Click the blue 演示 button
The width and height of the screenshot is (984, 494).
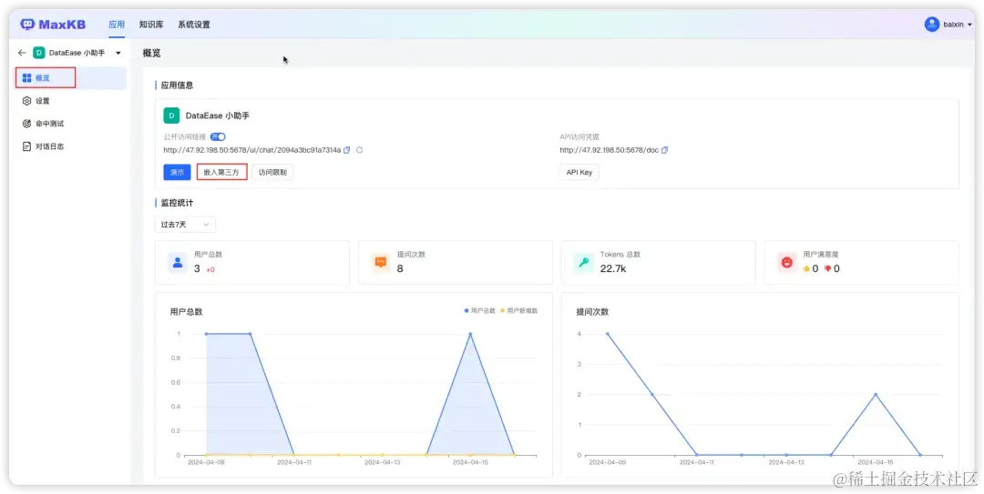click(x=177, y=172)
